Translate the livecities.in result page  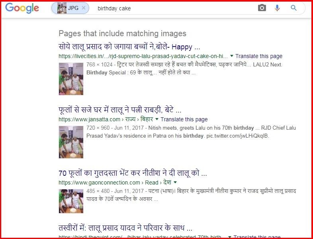pos(259,56)
